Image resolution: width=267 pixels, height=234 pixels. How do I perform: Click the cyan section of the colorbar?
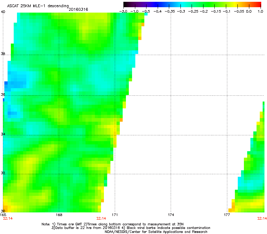point(183,5)
